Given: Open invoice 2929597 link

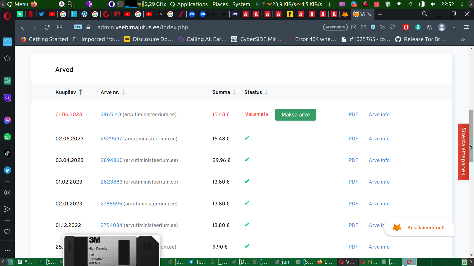Looking at the screenshot, I should tap(111, 139).
